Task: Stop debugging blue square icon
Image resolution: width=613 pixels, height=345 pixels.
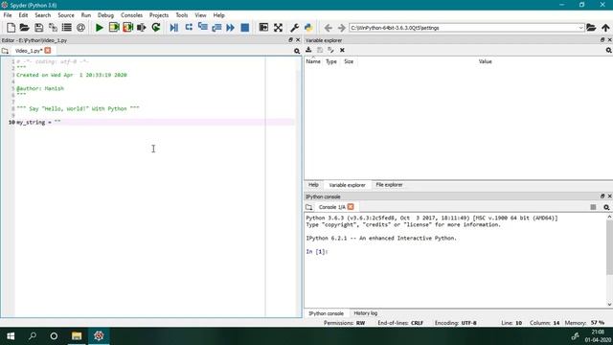Action: 245,28
